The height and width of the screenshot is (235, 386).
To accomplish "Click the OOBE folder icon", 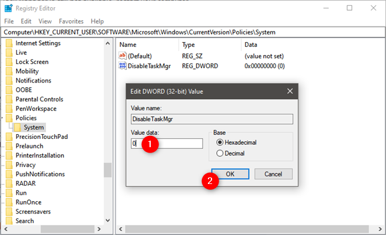I will click(9, 90).
